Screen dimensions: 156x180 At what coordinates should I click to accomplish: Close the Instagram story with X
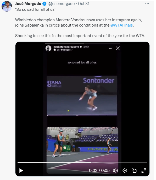(x=118, y=48)
